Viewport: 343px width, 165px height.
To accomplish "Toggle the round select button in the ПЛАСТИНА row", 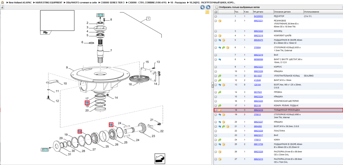I will (x=216, y=131).
